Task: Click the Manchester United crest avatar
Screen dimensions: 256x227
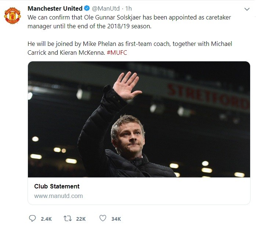Action: (x=12, y=16)
